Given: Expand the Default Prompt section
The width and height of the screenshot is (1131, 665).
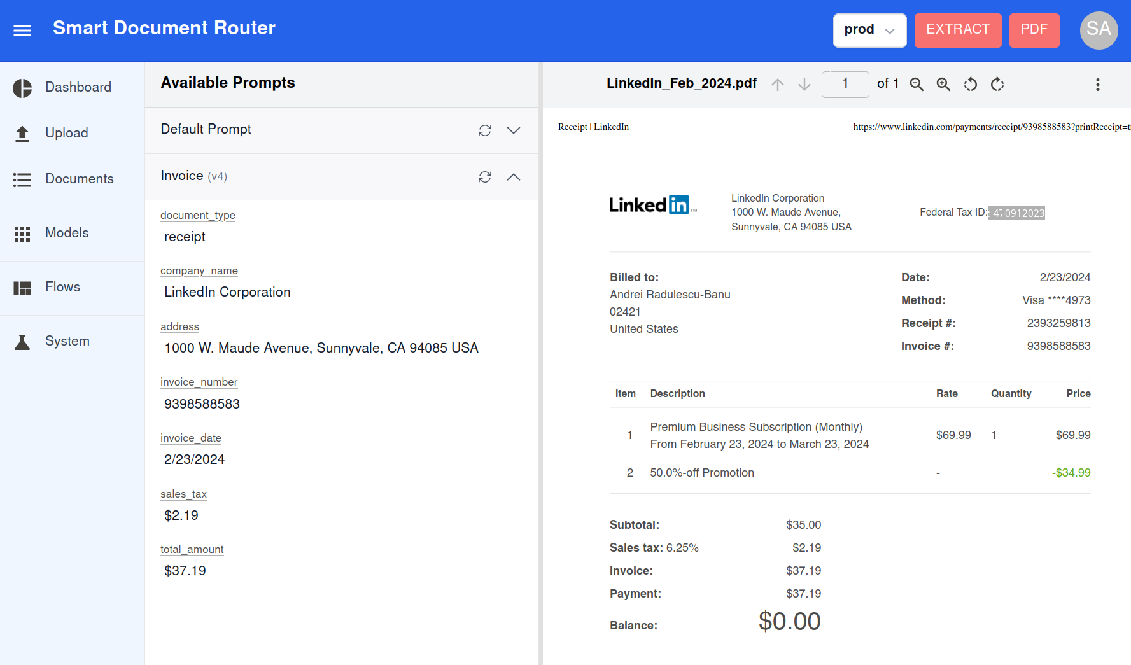Looking at the screenshot, I should [x=514, y=130].
